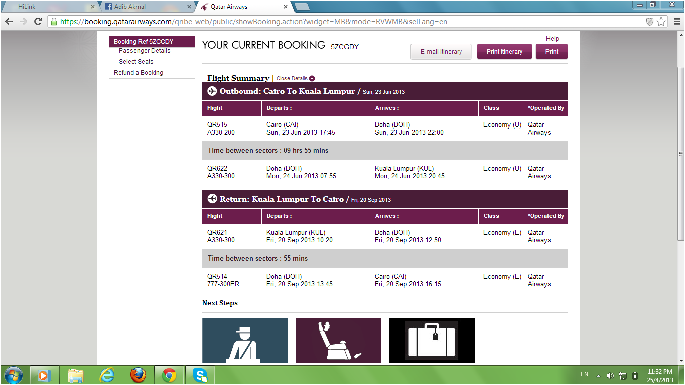Click the return airplane icon
This screenshot has height=385, width=685.
212,199
